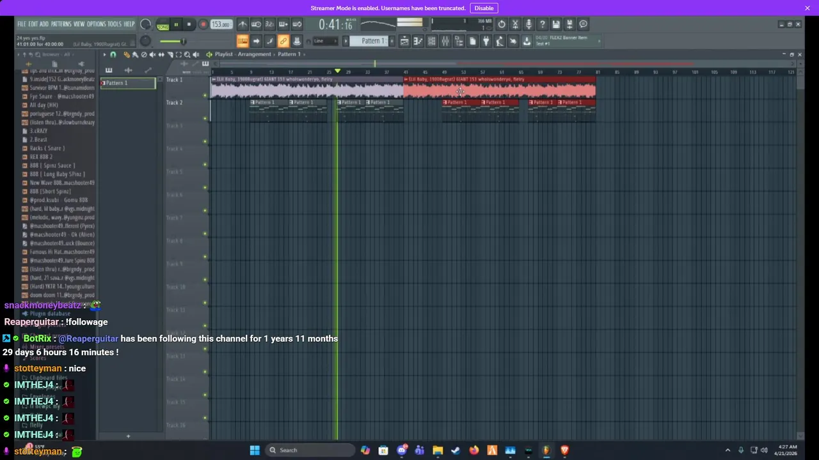819x460 pixels.
Task: Open the tempo tapper icon
Action: pos(500,41)
